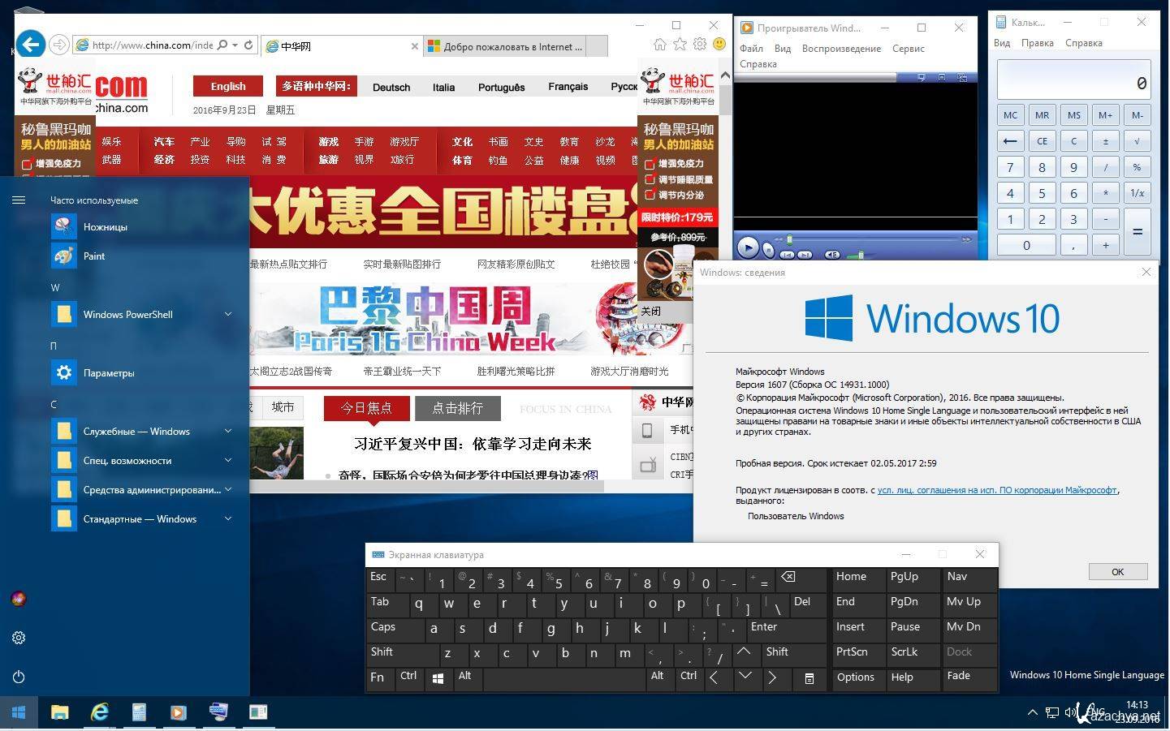Screen dimensions: 1170x731
Task: Expand the Windows PowerShell folder
Action: [228, 315]
